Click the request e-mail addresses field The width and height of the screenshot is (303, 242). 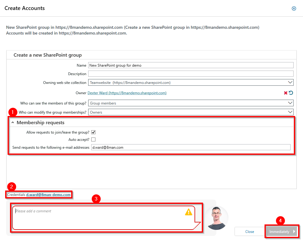[x=191, y=148]
